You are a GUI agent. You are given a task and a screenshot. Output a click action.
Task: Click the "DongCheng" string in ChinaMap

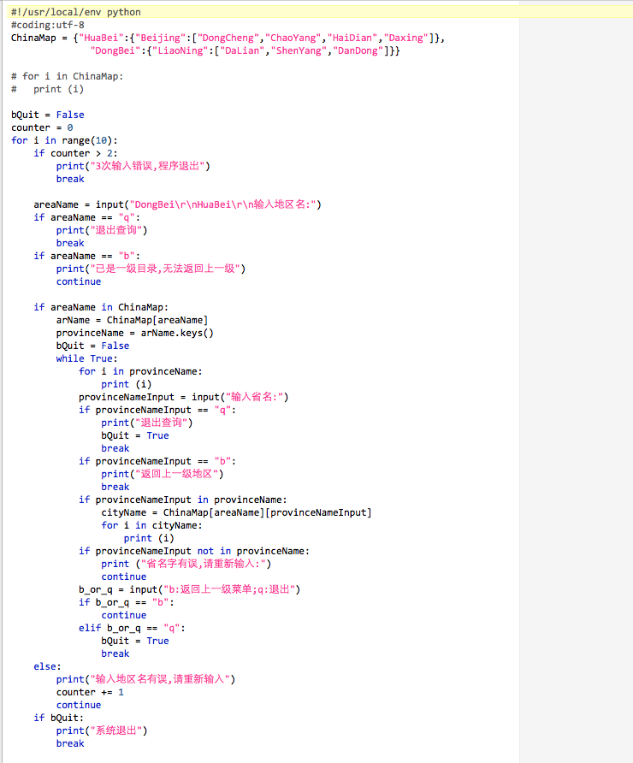(228, 38)
